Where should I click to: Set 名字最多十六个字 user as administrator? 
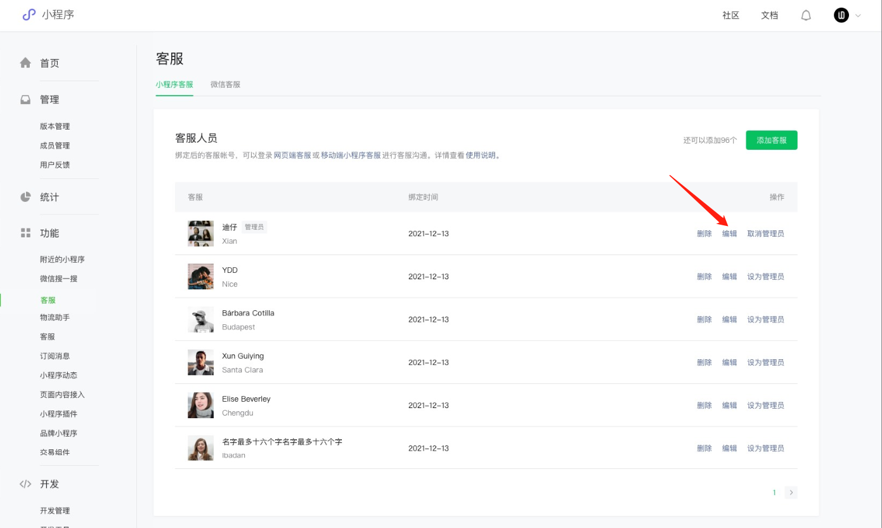tap(766, 448)
